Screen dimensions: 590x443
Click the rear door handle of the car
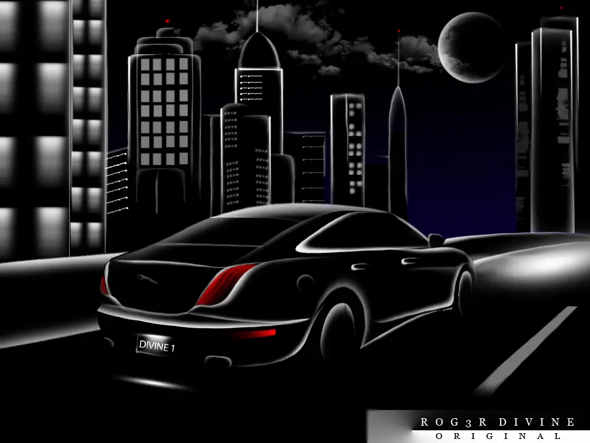[361, 266]
